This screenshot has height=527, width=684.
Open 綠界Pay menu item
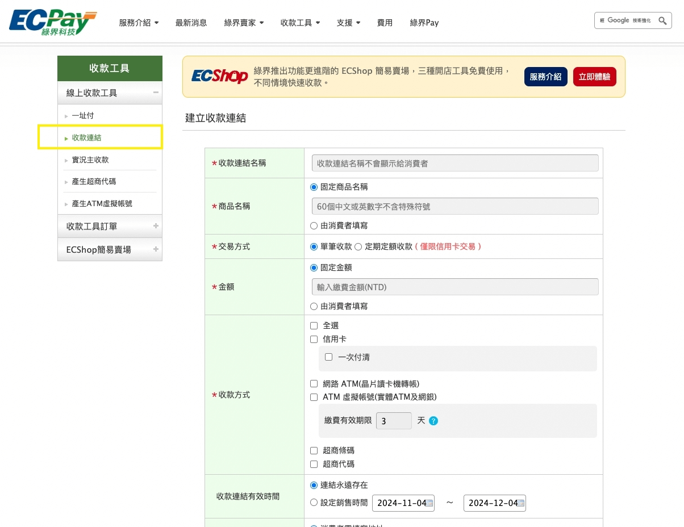pyautogui.click(x=424, y=23)
